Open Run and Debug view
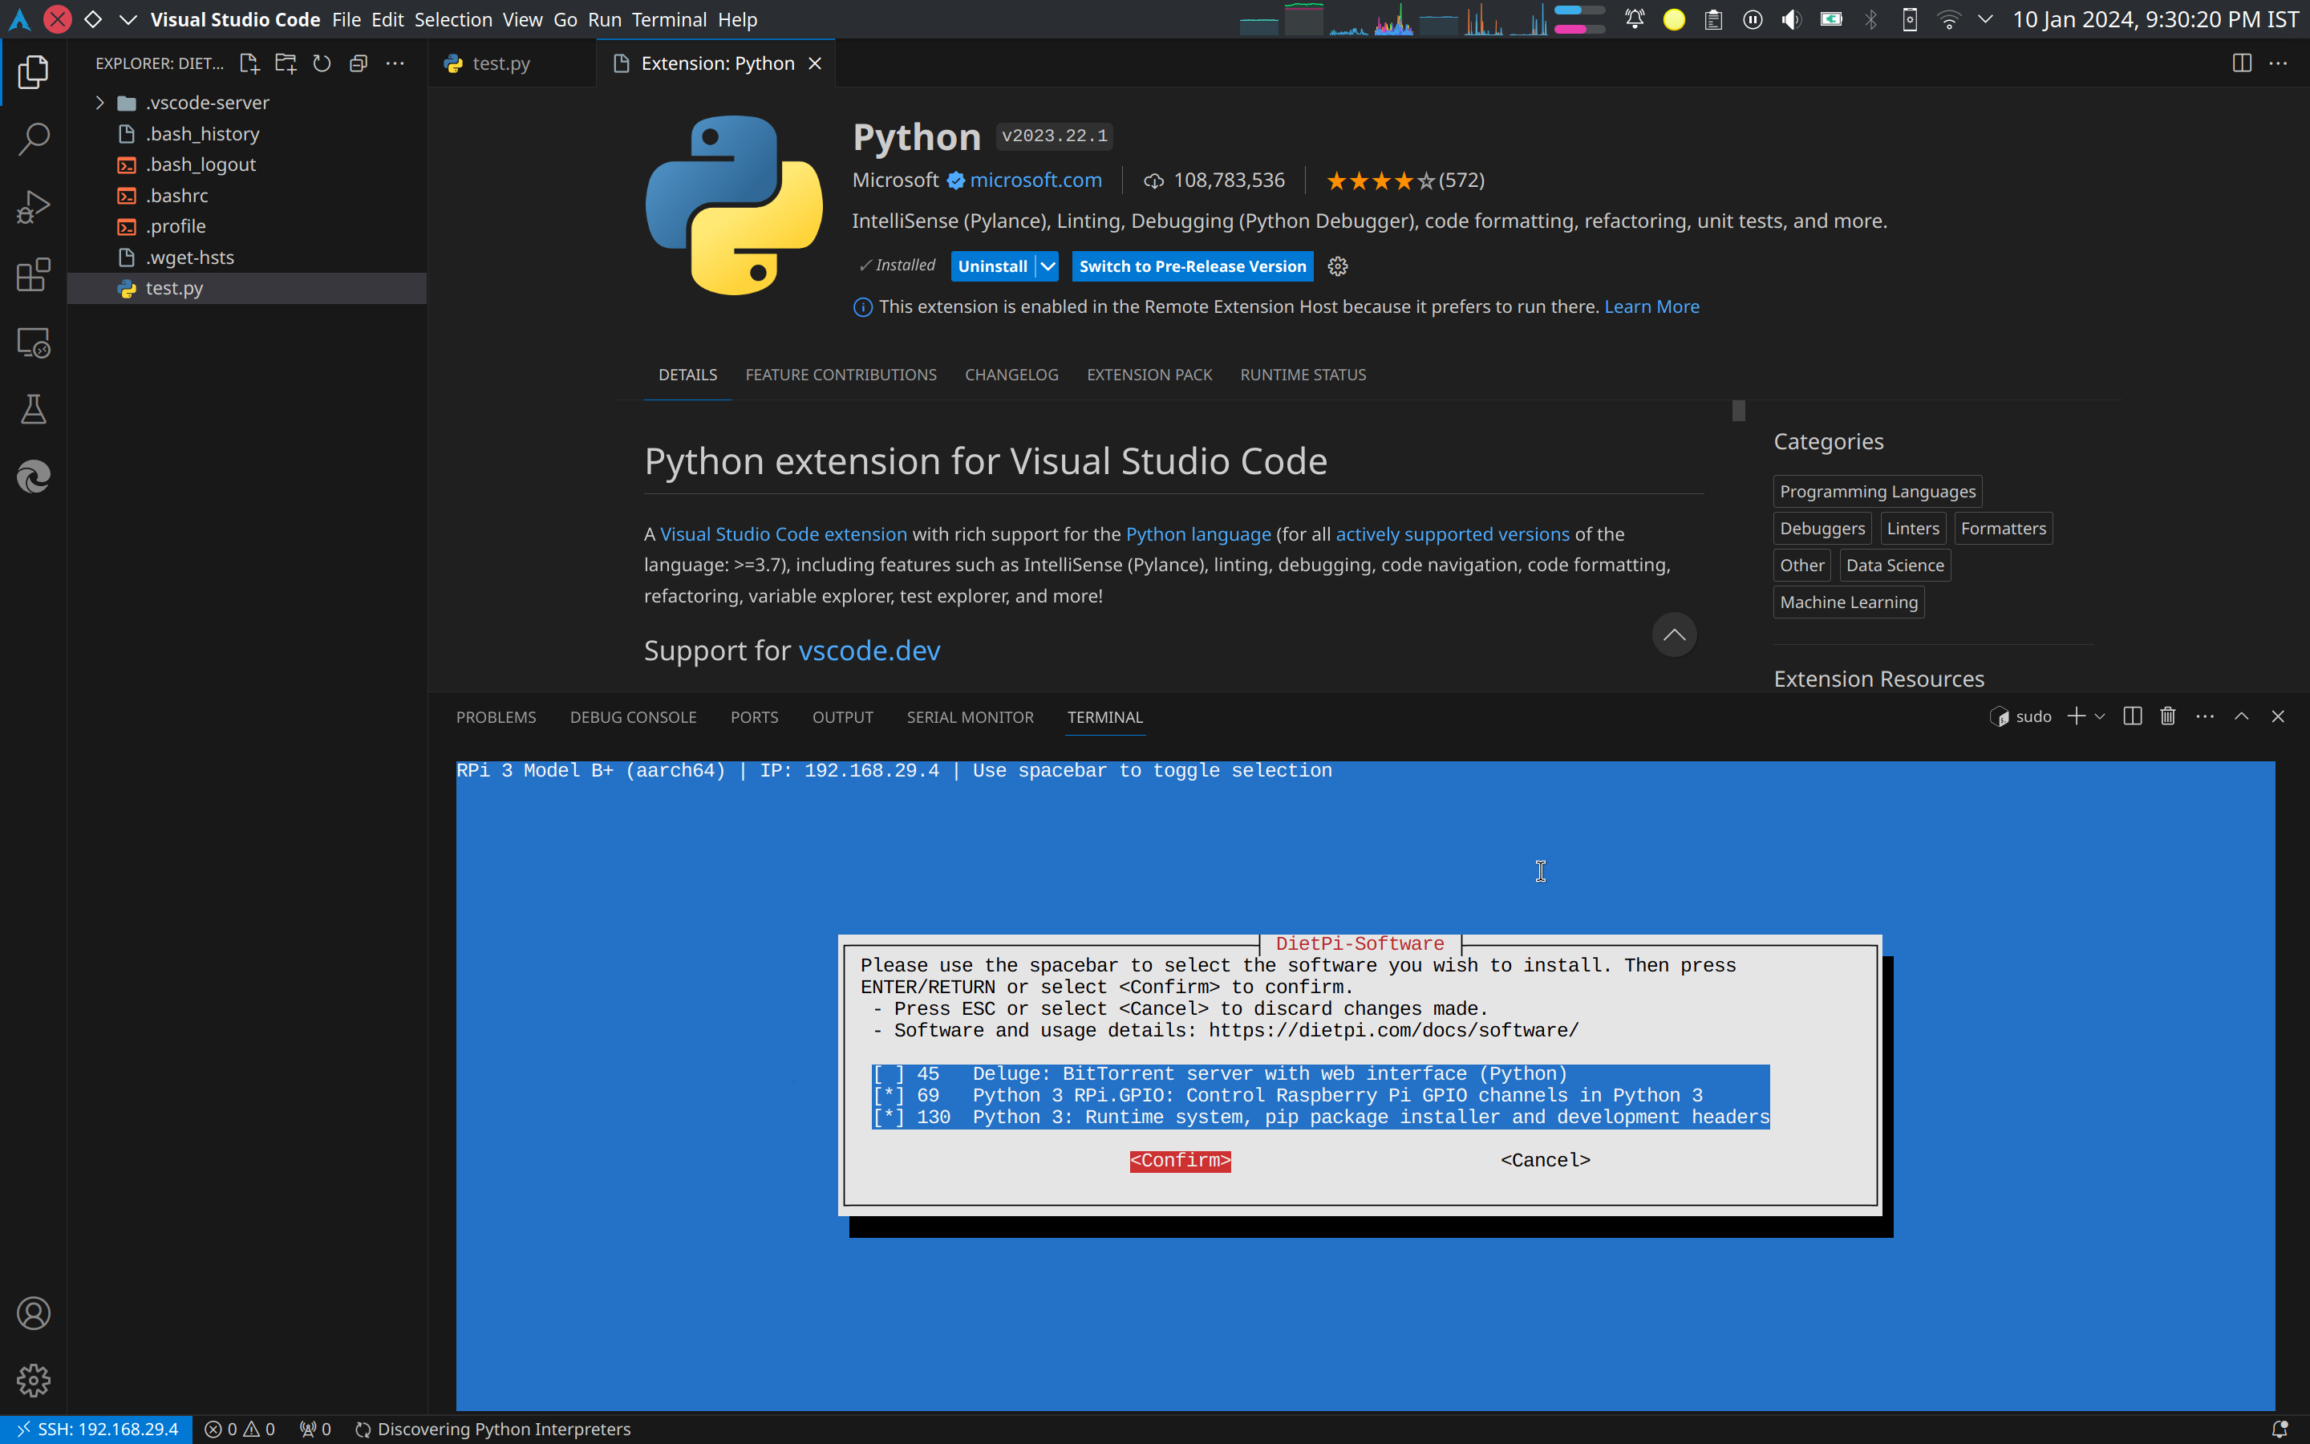Viewport: 2310px width, 1444px height. click(34, 207)
